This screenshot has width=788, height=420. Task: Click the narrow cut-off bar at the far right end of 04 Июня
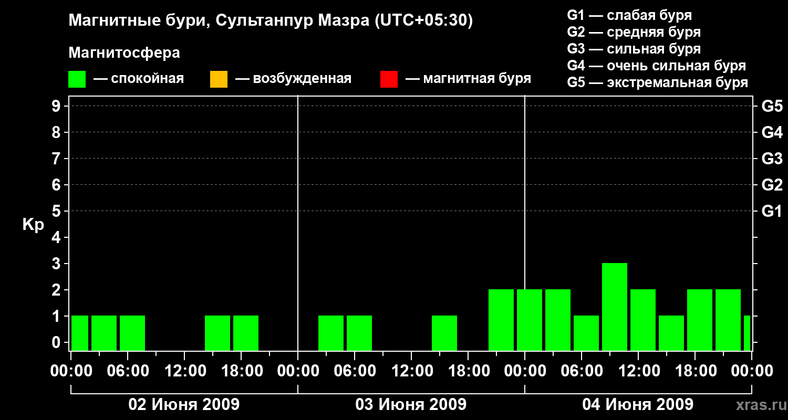pyautogui.click(x=747, y=333)
